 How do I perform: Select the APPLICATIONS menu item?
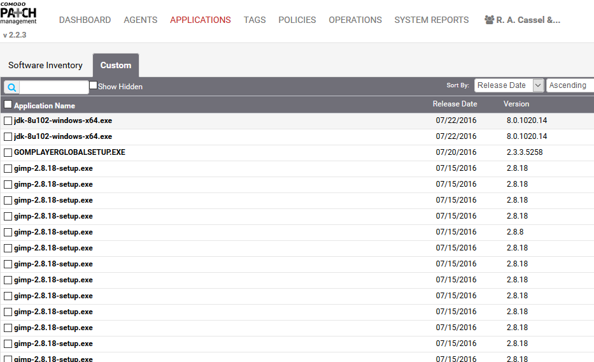click(x=201, y=20)
